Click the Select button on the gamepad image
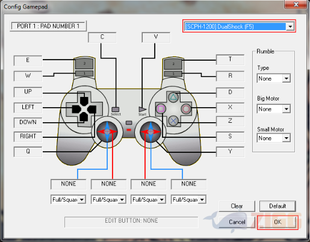 click(x=115, y=110)
